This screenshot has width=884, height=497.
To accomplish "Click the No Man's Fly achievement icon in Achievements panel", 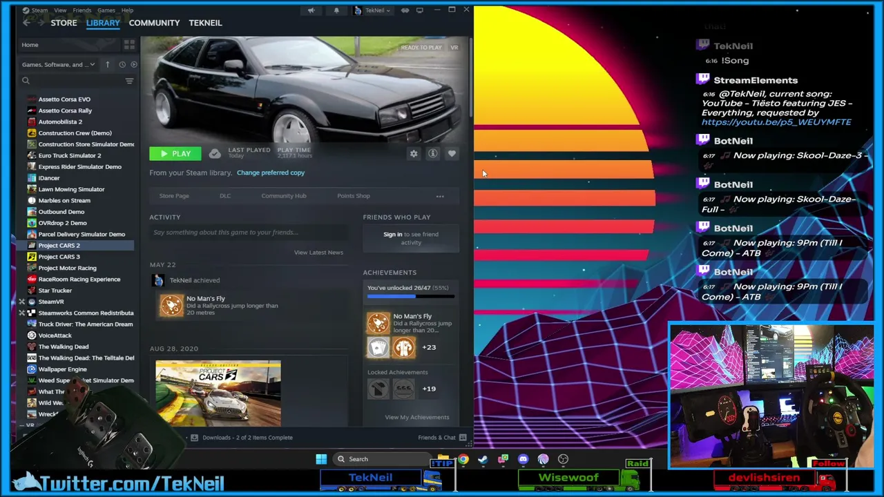I will (x=378, y=323).
